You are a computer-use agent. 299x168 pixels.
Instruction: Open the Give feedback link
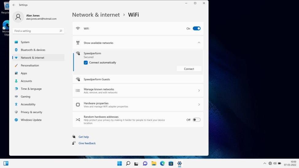pos(87,143)
